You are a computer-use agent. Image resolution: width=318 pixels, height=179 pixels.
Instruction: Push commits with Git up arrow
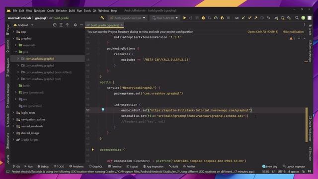tap(256, 18)
